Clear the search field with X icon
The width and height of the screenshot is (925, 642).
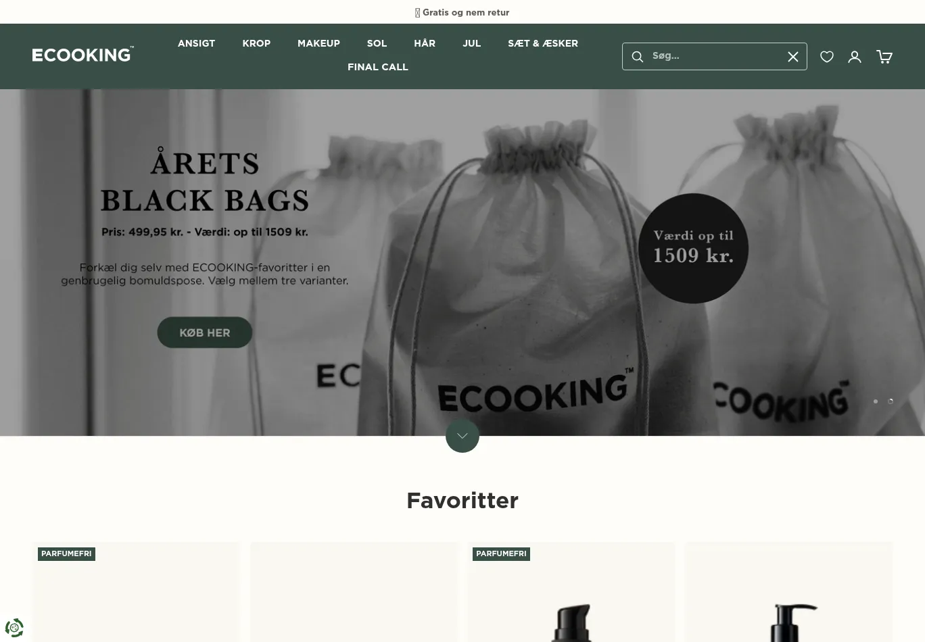point(793,57)
